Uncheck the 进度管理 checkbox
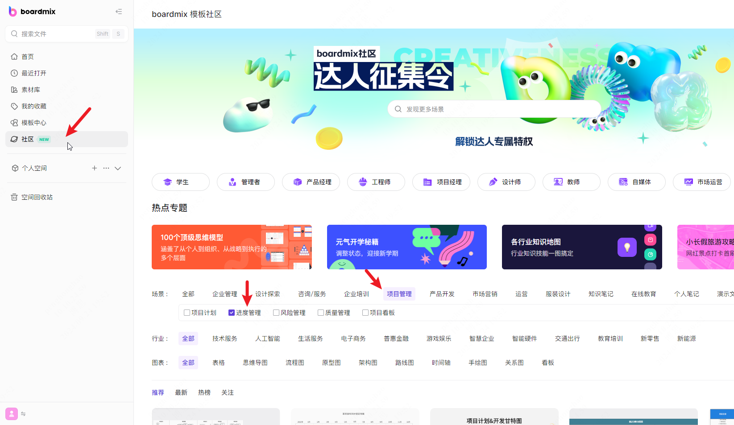 tap(232, 313)
